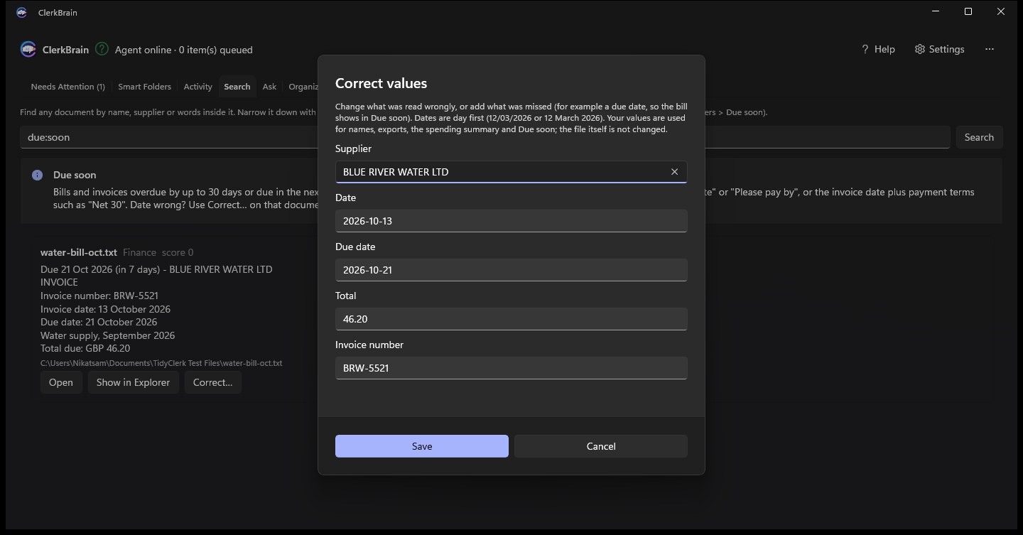Open the Smart Folders tab

144,87
